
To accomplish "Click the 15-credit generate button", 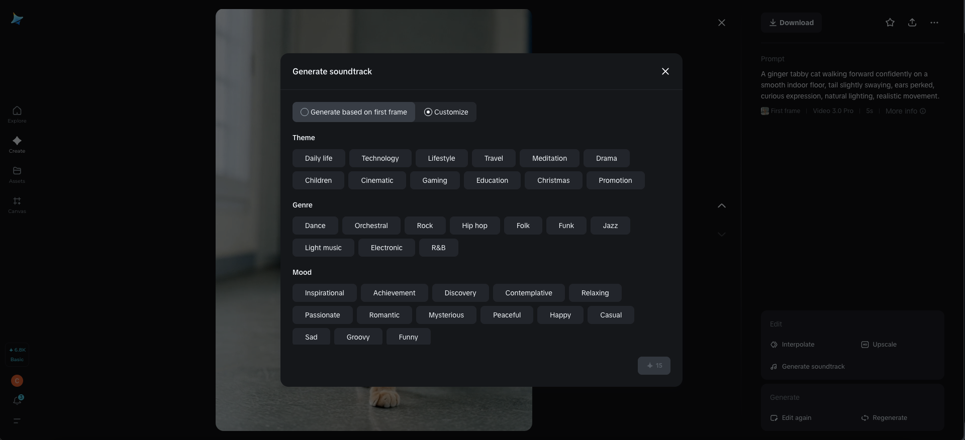I will [x=654, y=366].
